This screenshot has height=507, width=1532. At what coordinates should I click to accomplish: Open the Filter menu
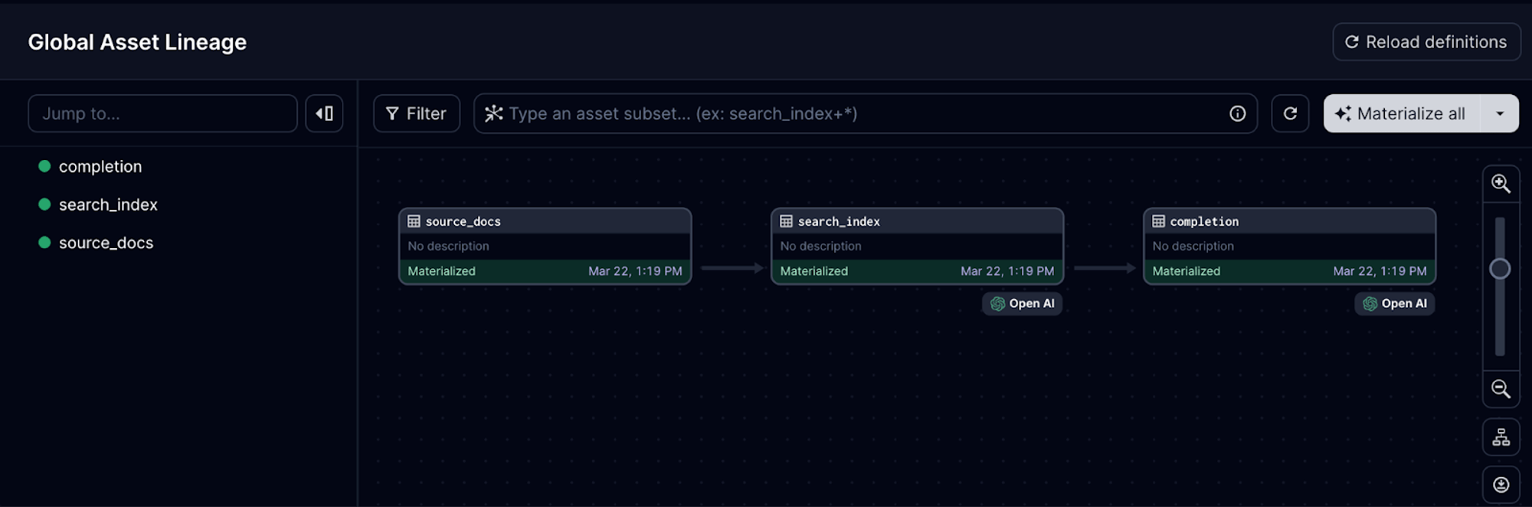point(416,113)
